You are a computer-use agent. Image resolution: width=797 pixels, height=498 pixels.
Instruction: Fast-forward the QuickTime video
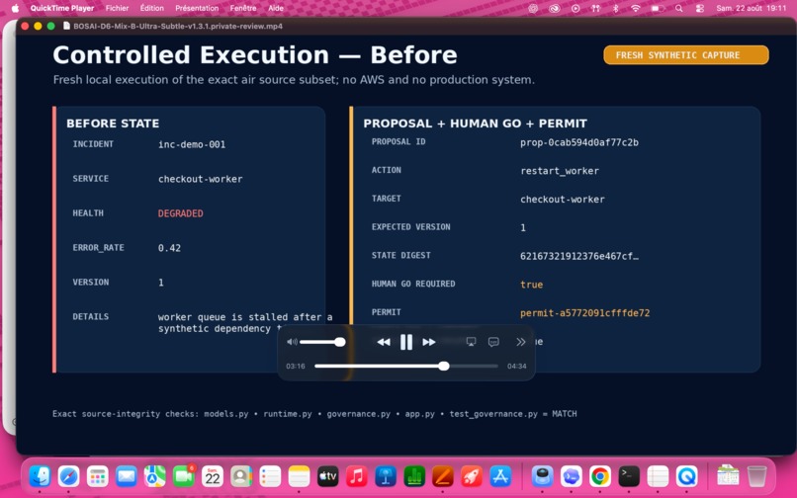429,342
